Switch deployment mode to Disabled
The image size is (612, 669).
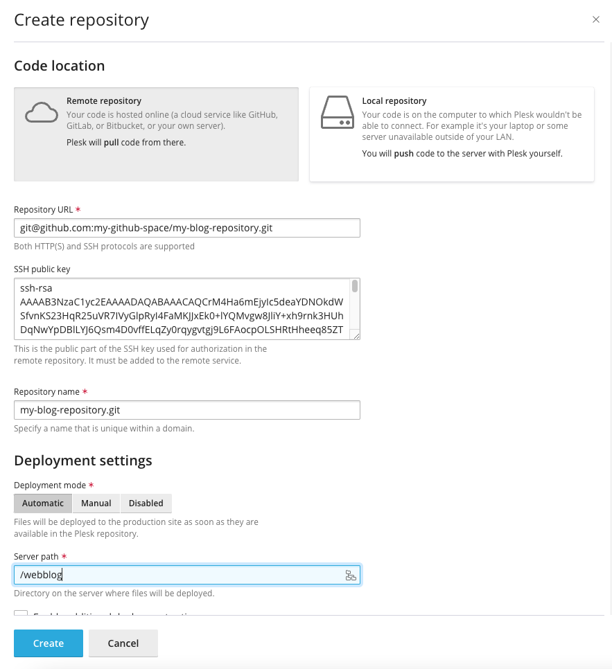coord(146,503)
